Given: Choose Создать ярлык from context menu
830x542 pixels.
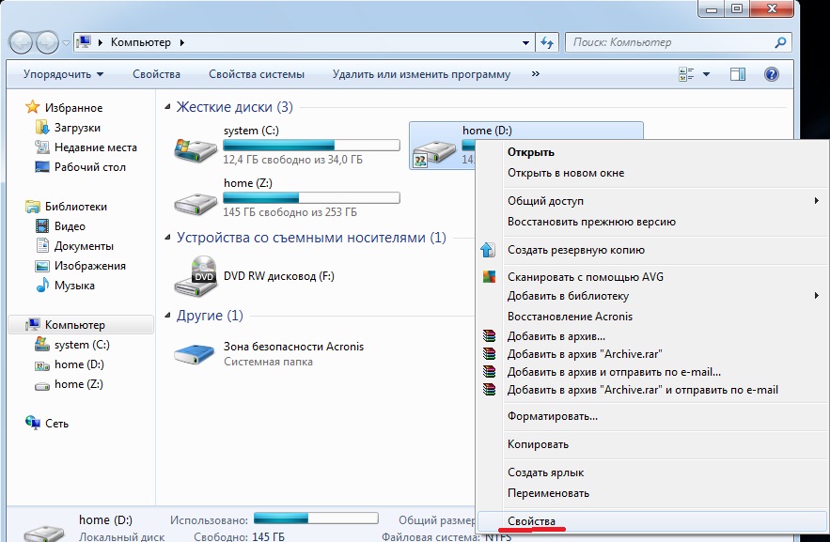Looking at the screenshot, I should pos(652,472).
